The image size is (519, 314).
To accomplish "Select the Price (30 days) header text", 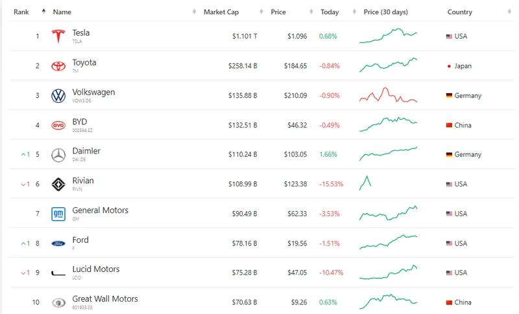I will [x=385, y=12].
